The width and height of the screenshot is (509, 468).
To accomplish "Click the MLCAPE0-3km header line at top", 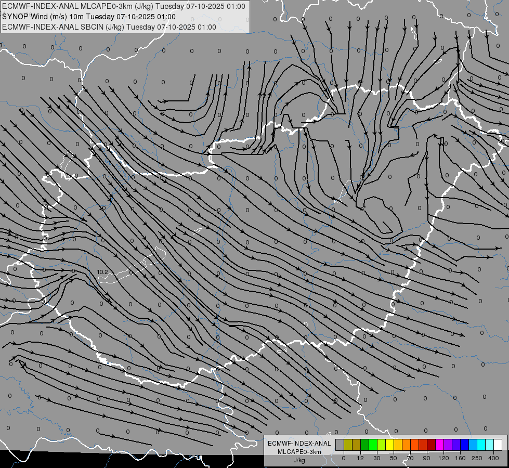I will 124,6.
